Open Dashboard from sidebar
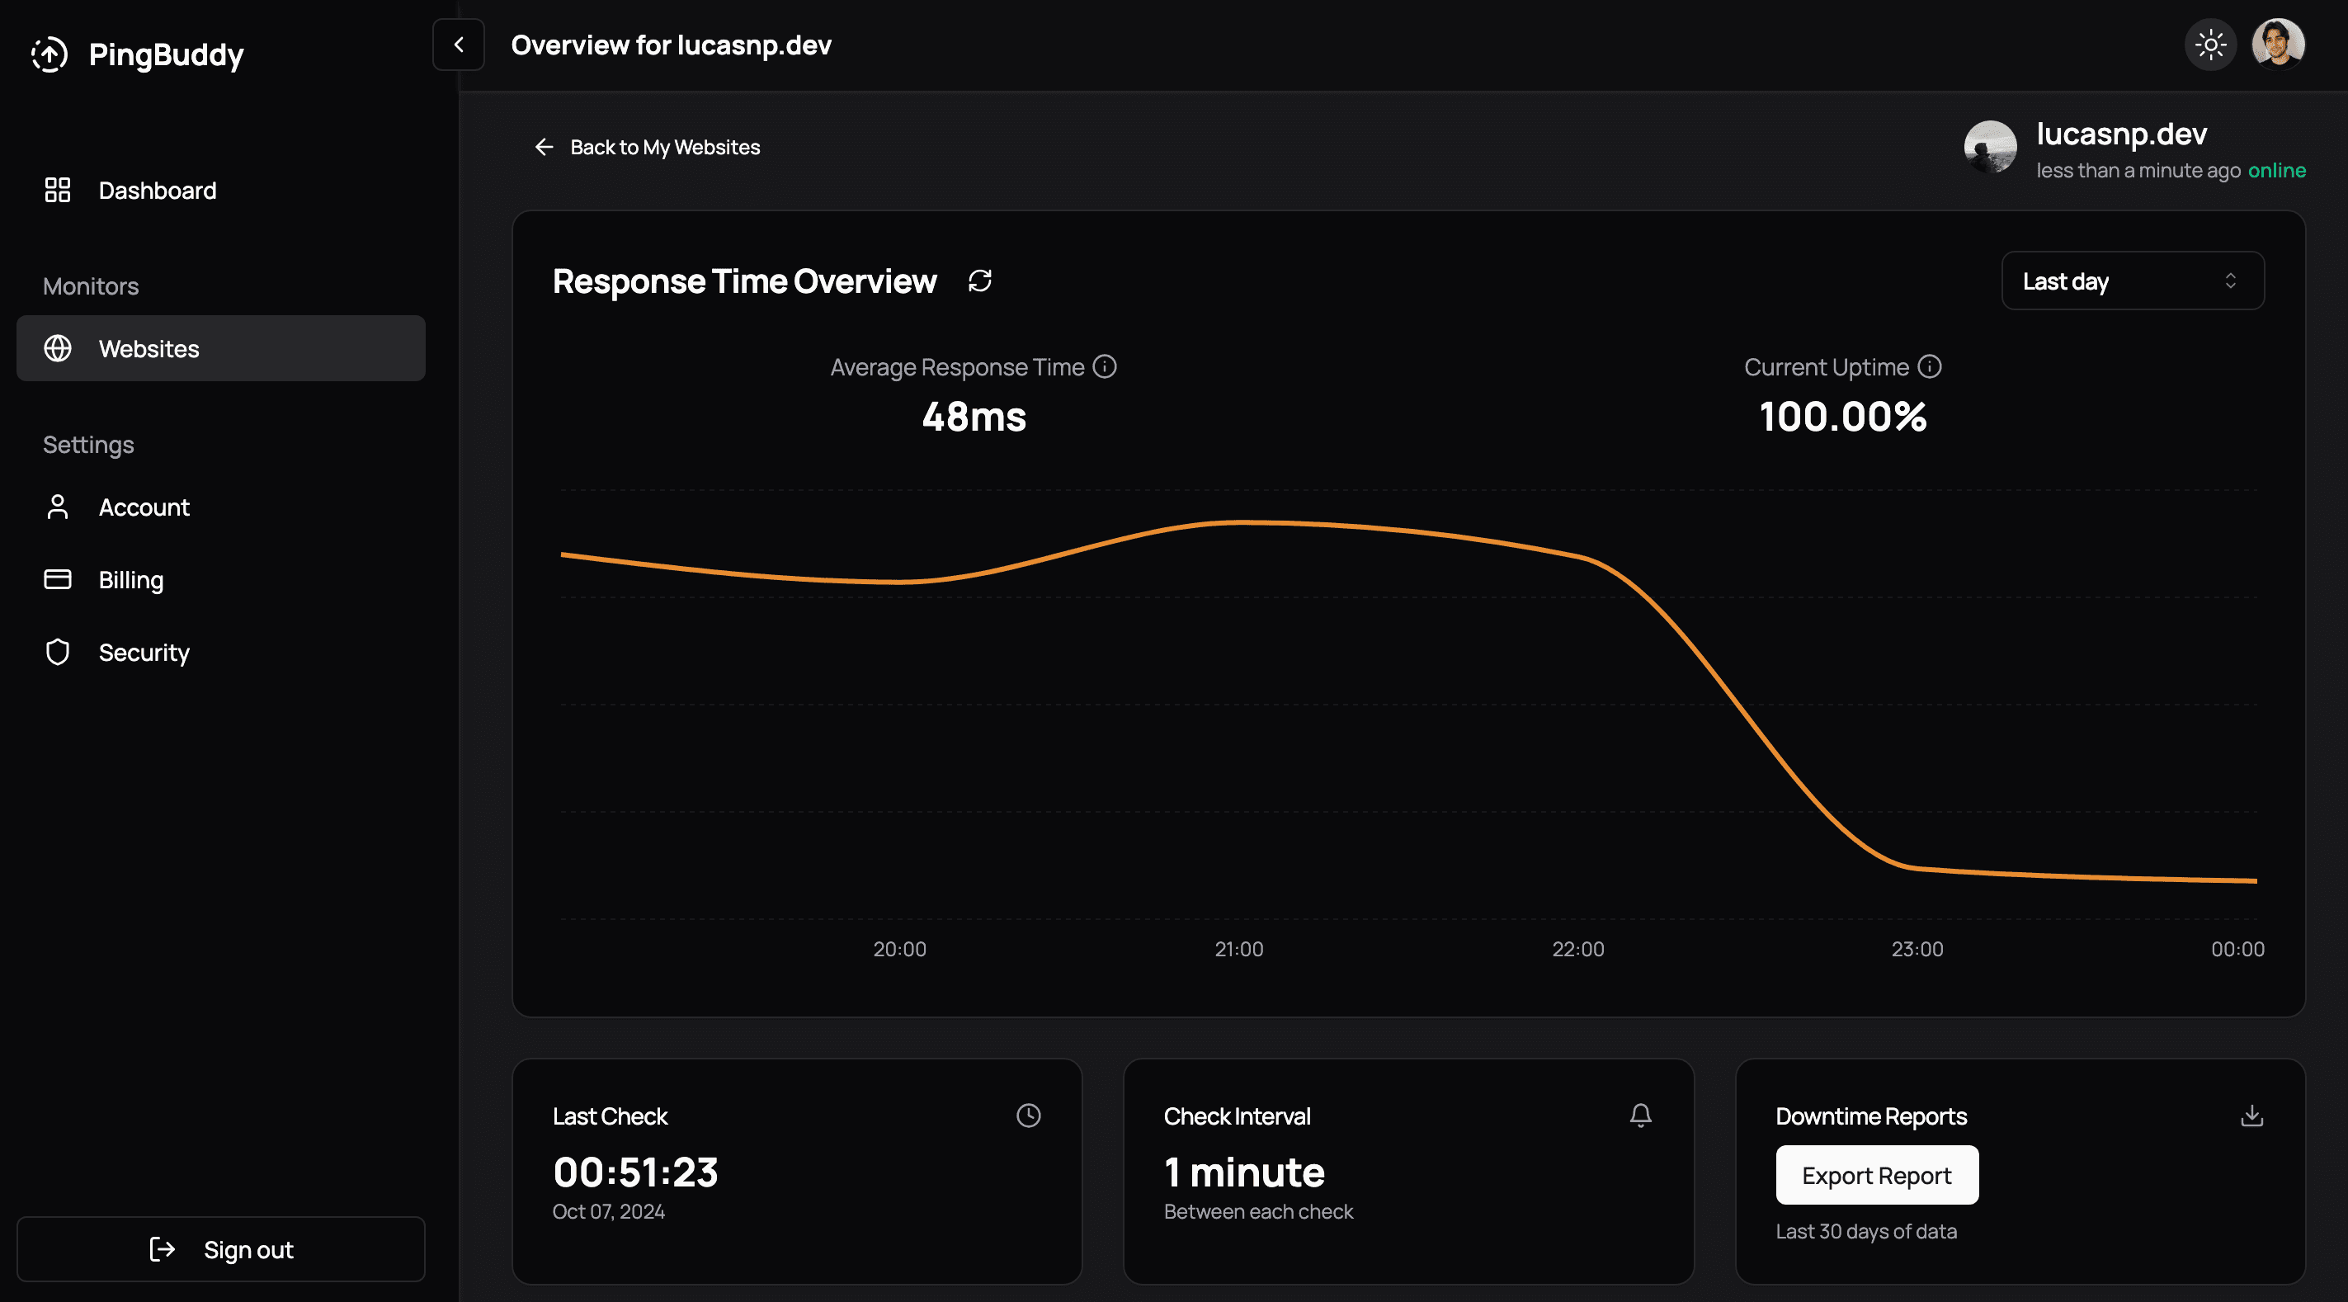Viewport: 2348px width, 1302px height. tap(157, 191)
